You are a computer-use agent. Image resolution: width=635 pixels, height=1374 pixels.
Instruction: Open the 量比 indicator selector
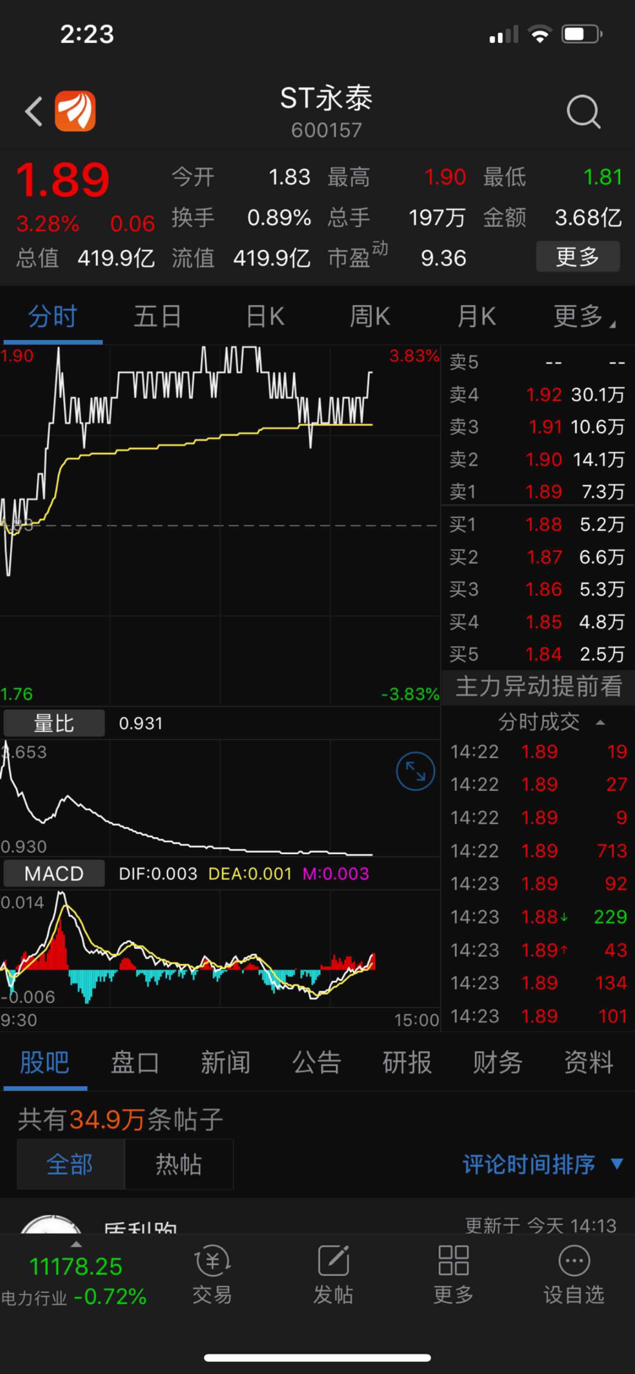pyautogui.click(x=54, y=723)
